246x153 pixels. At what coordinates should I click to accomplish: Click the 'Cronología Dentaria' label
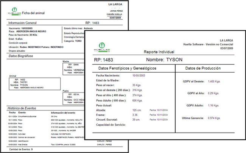(74, 37)
